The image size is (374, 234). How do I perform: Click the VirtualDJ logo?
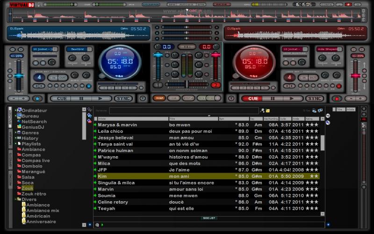pyautogui.click(x=22, y=4)
